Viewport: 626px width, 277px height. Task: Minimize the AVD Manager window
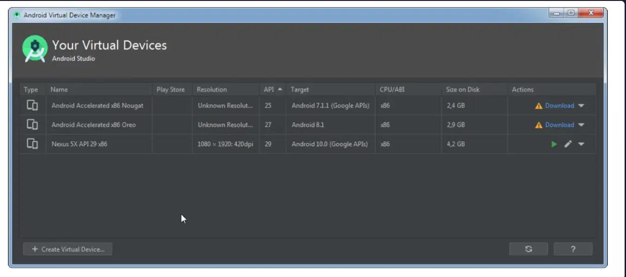pyautogui.click(x=557, y=13)
